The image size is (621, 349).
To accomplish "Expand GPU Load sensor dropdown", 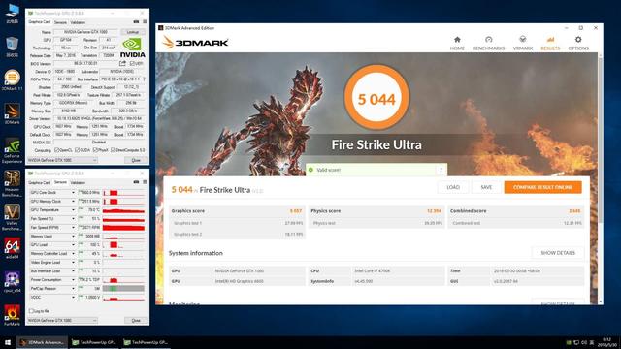I will pos(73,245).
